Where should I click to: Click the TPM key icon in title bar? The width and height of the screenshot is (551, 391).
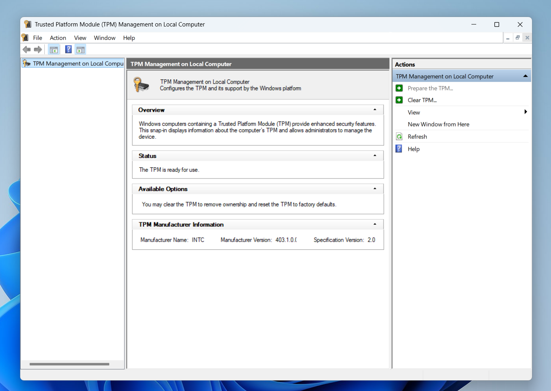coord(28,24)
